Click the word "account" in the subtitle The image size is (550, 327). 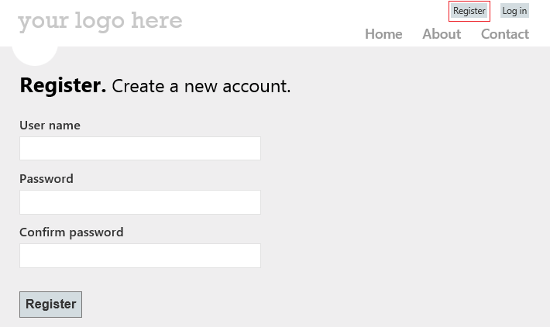click(255, 86)
